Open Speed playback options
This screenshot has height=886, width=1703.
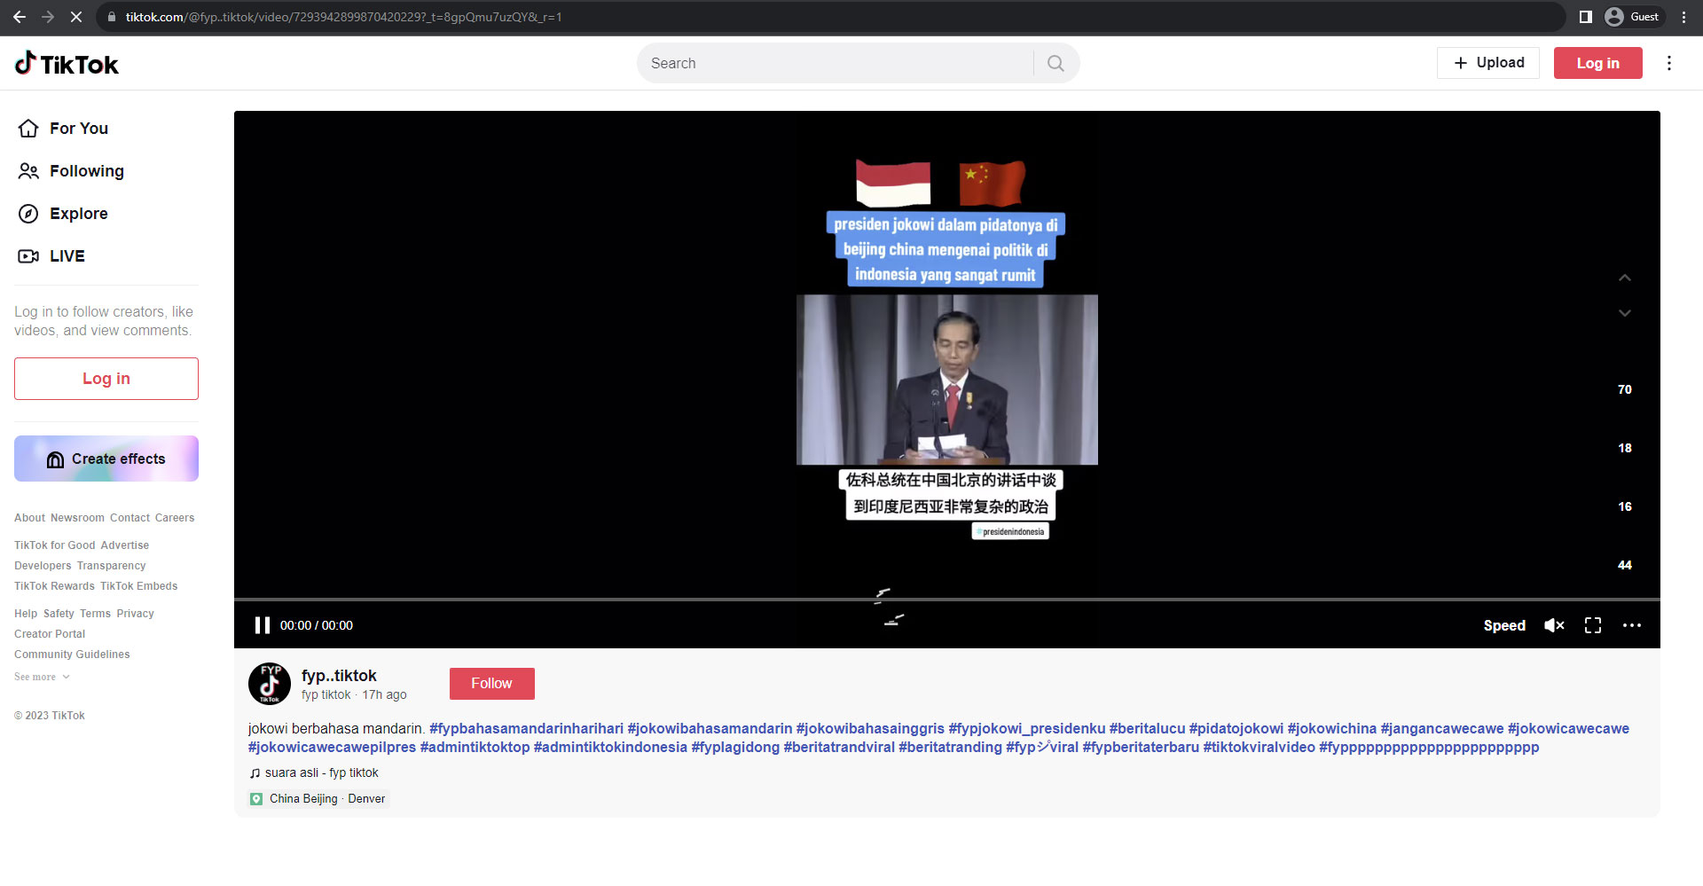(1504, 625)
